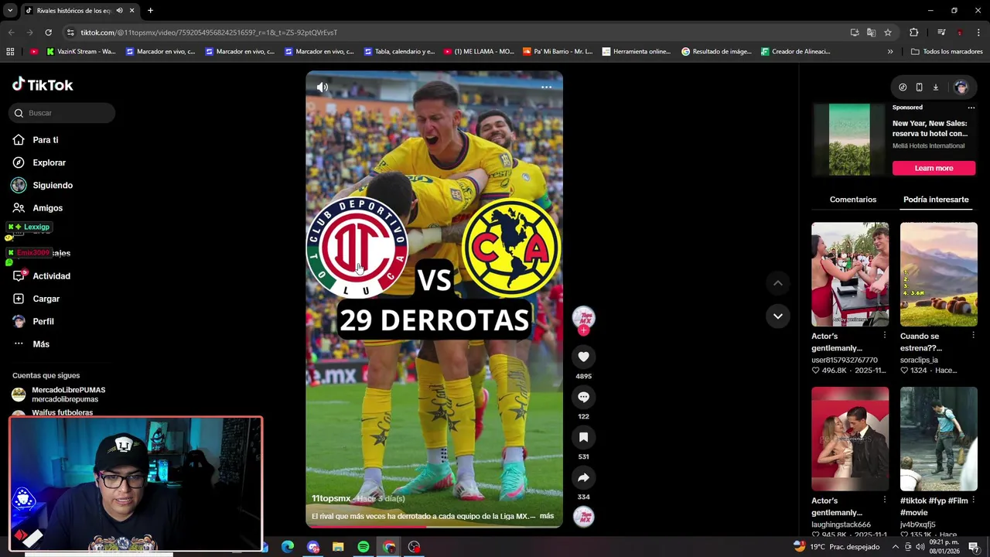This screenshot has width=990, height=557.
Task: Bookmark this page with the star icon
Action: (888, 32)
